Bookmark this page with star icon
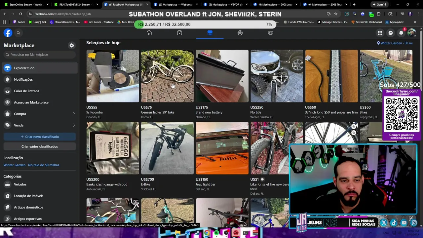Viewport: 423px width, 238px height. coord(336,14)
